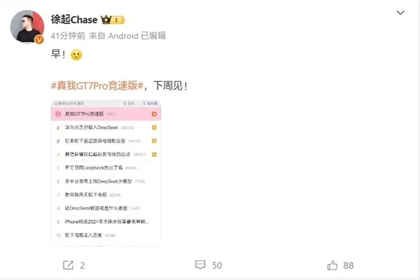Click the 下周见！ post text
Screen dimensions: 420x280
170,85
